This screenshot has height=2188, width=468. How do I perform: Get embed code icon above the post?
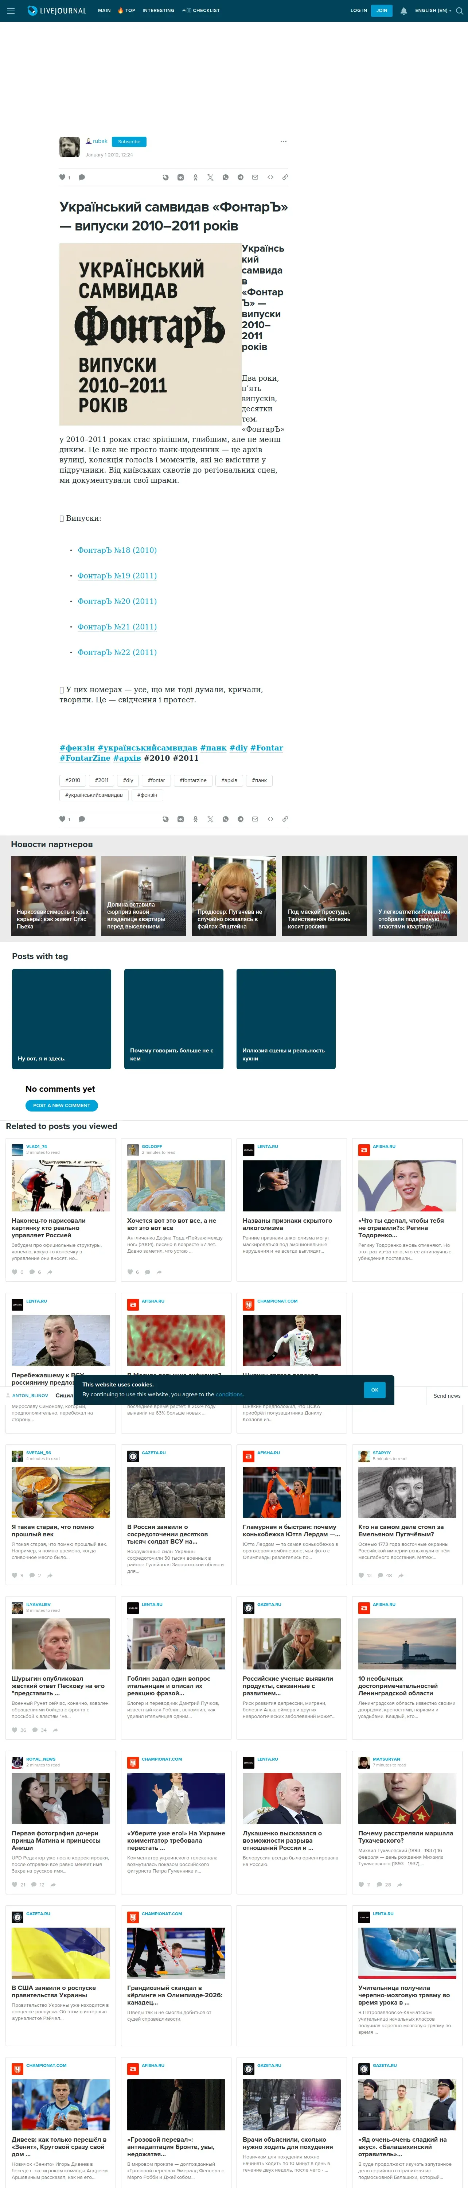click(x=270, y=178)
